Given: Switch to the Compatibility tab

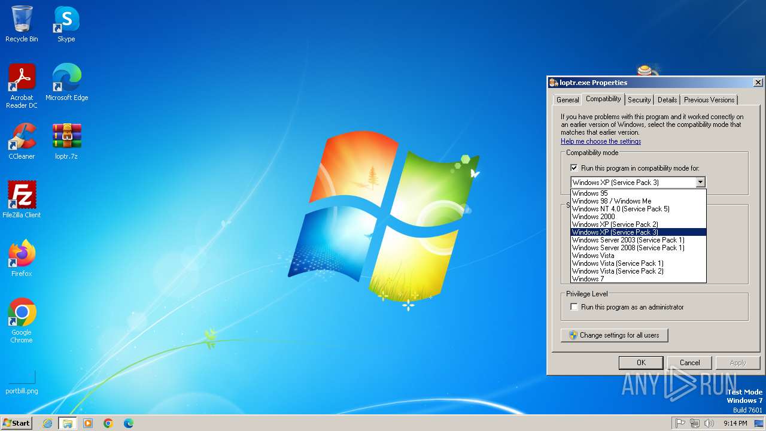Looking at the screenshot, I should [x=603, y=99].
